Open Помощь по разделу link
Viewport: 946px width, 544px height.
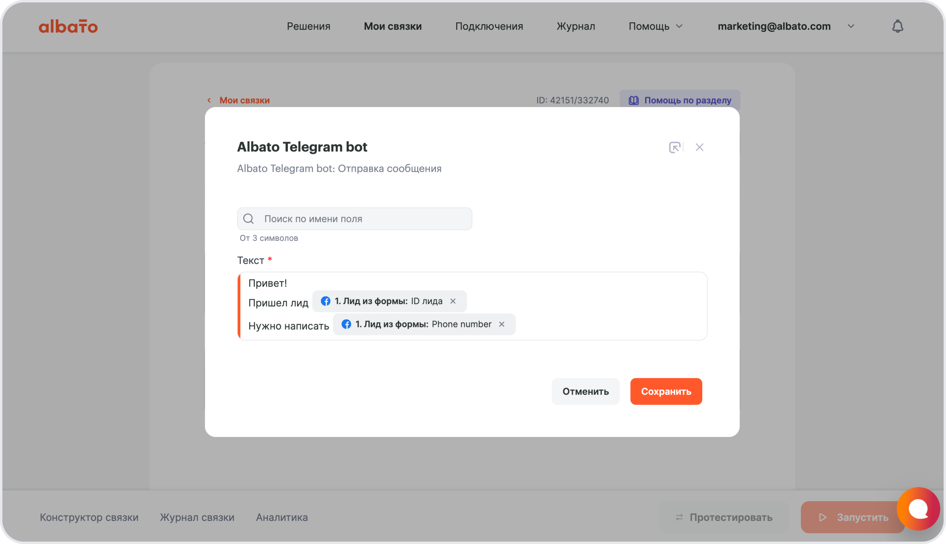coord(680,100)
